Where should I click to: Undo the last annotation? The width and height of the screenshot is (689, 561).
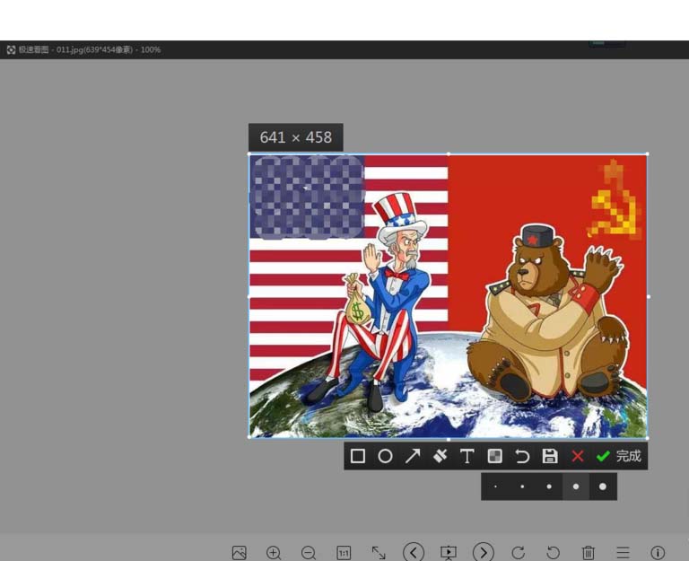(x=522, y=456)
